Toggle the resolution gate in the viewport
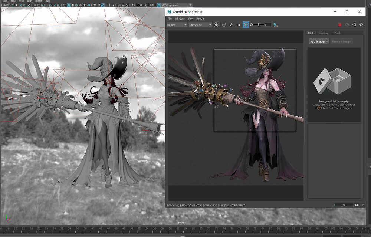Viewport: 371px width, 237px height. pos(43,5)
